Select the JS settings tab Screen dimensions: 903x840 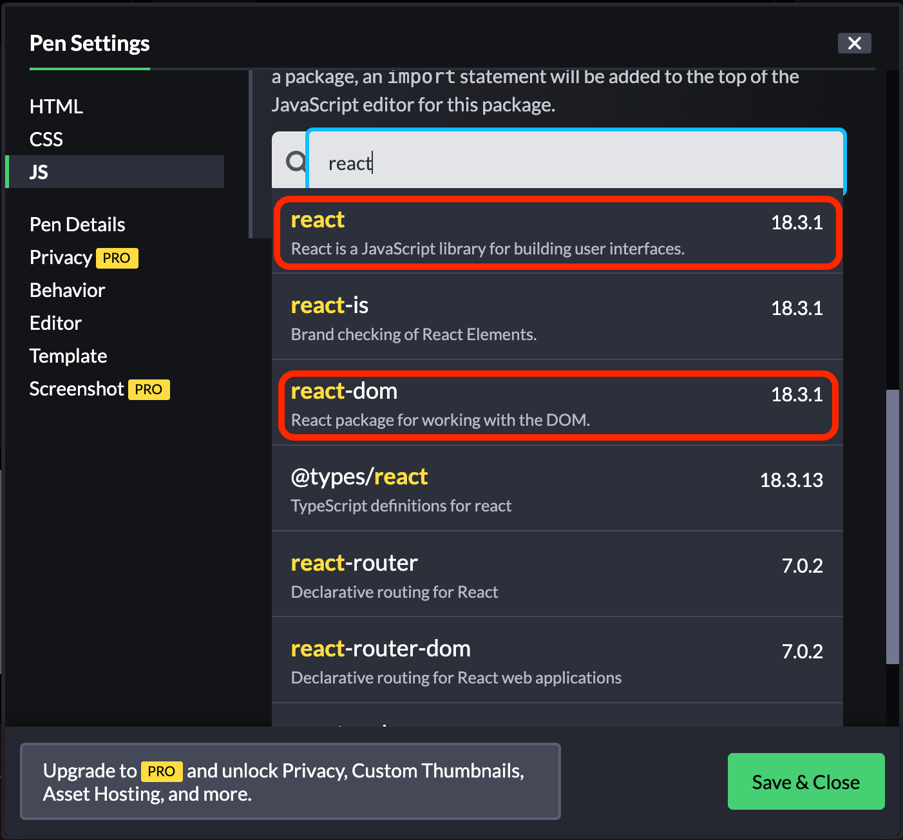pyautogui.click(x=115, y=172)
